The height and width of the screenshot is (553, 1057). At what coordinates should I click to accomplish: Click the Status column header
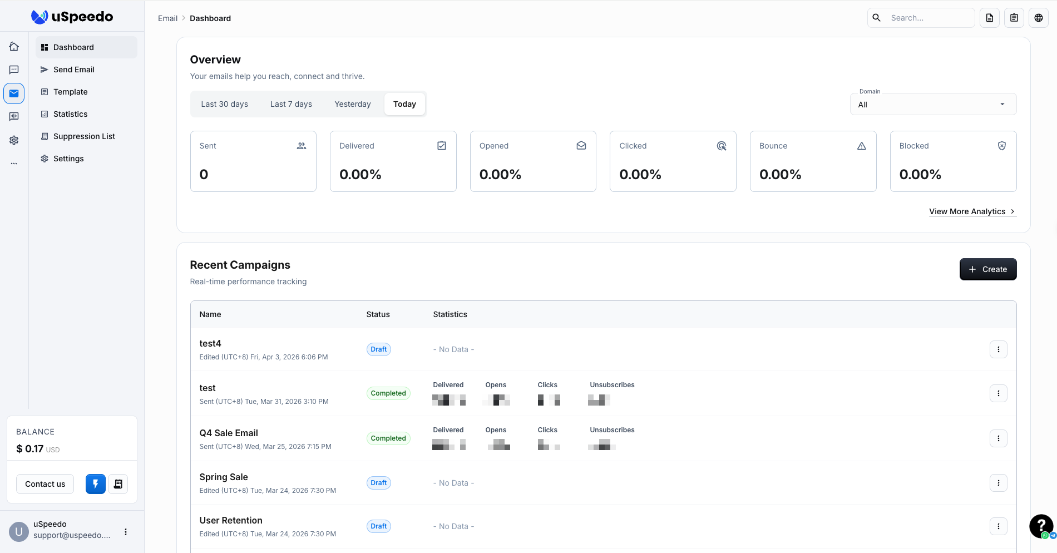tap(378, 314)
